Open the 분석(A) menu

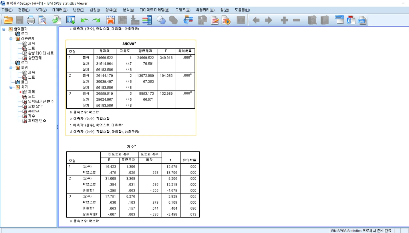point(128,10)
